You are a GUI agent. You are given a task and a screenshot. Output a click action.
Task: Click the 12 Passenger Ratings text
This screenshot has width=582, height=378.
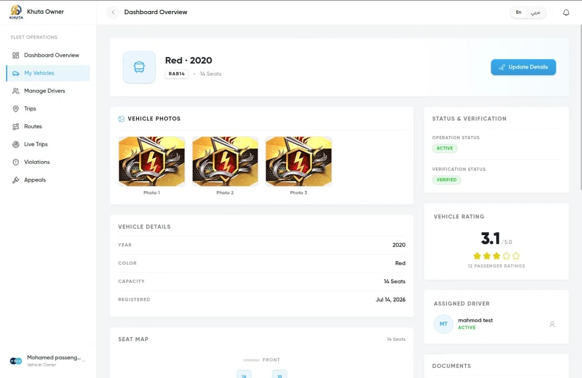click(x=496, y=266)
